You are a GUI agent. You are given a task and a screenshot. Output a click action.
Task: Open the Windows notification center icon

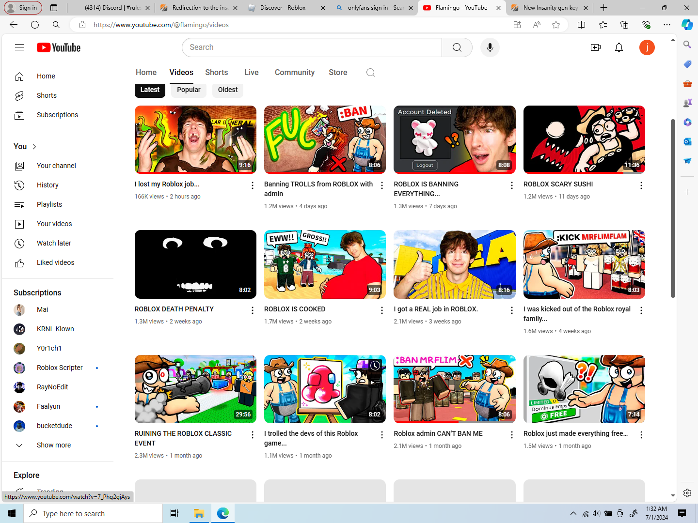coord(682,513)
